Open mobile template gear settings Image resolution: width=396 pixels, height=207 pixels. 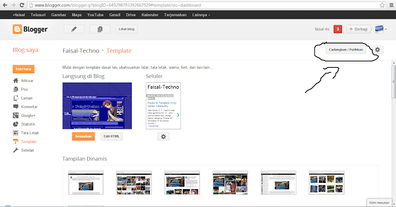pyautogui.click(x=163, y=137)
